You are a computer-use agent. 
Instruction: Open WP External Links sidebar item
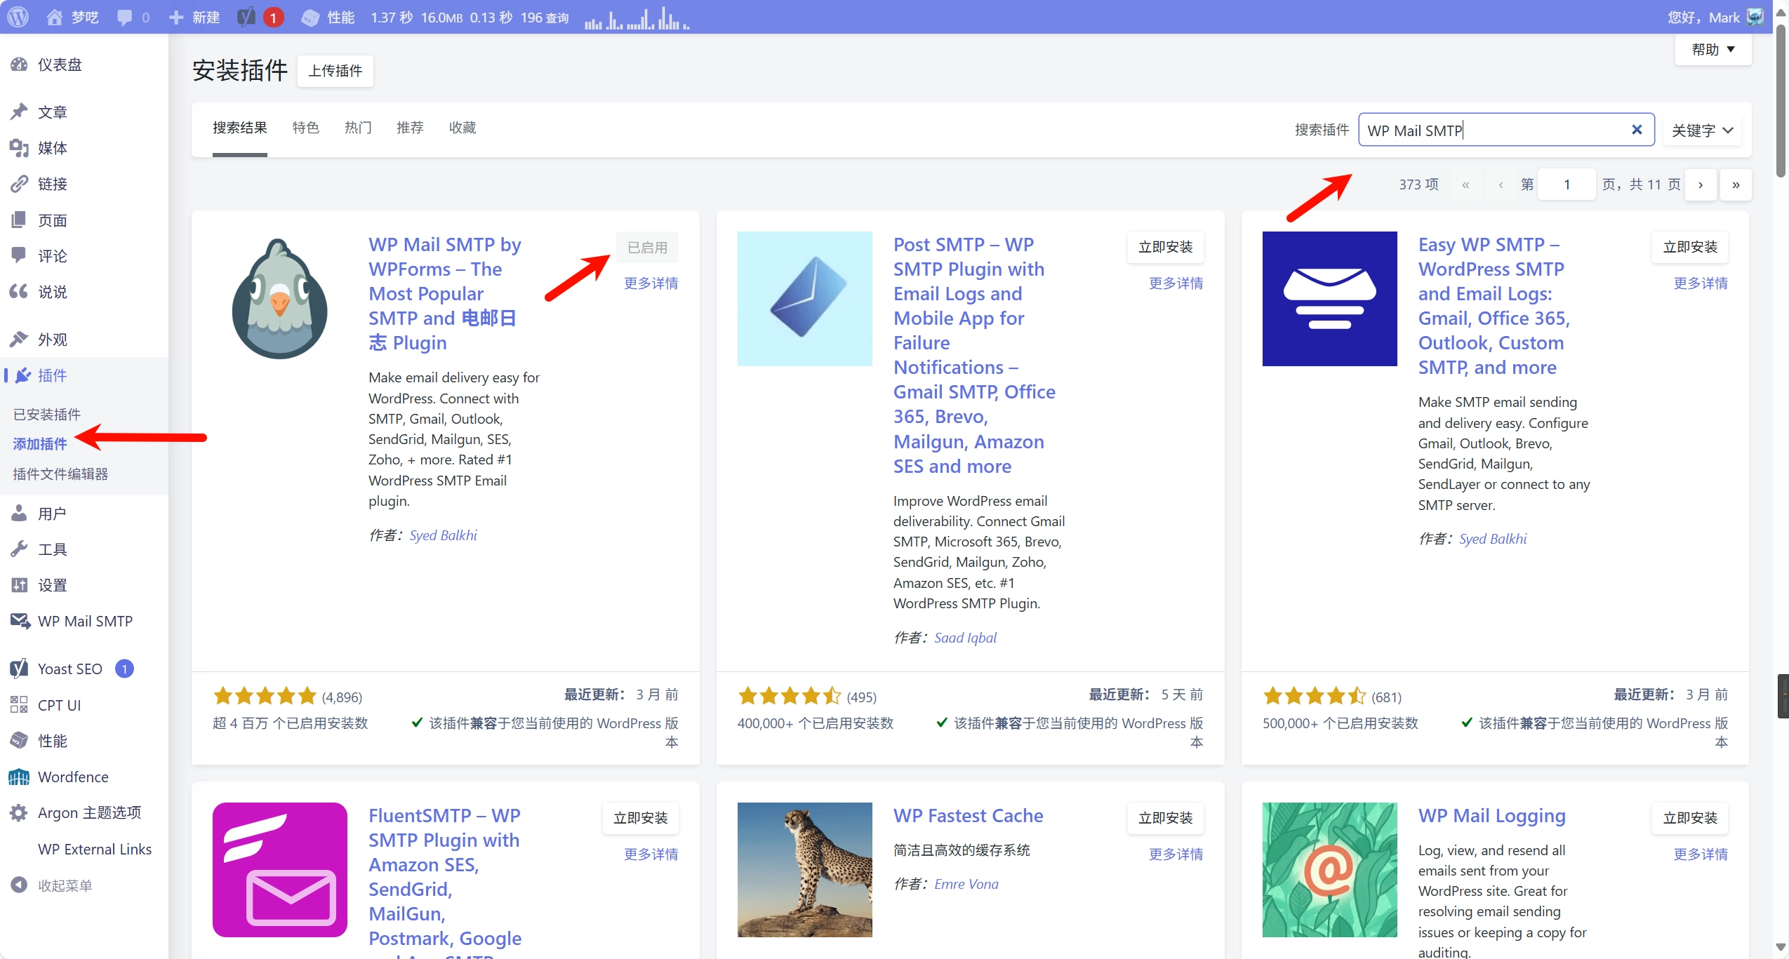click(95, 849)
